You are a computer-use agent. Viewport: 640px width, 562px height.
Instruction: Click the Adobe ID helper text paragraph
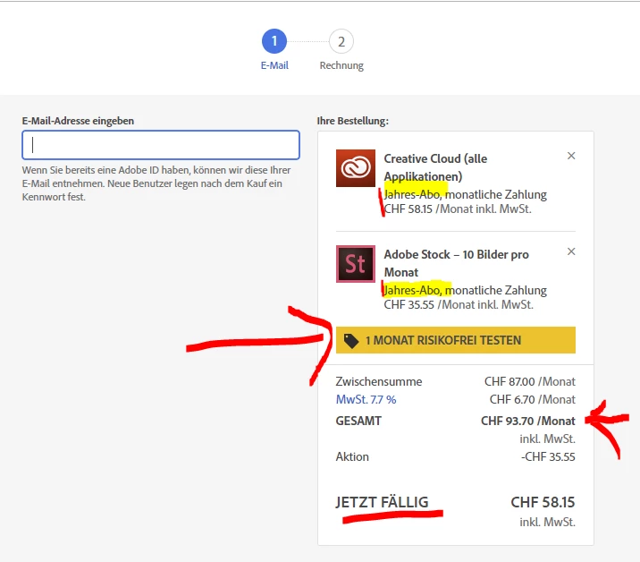(156, 183)
